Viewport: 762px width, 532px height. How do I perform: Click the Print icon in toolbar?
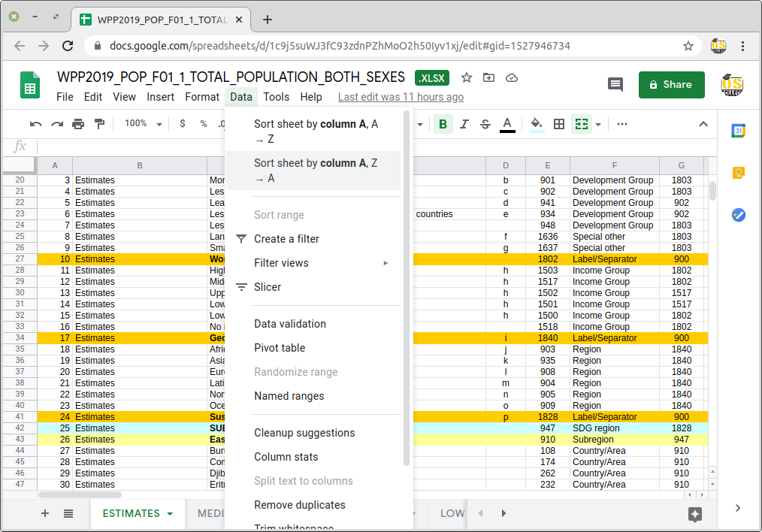tap(78, 124)
